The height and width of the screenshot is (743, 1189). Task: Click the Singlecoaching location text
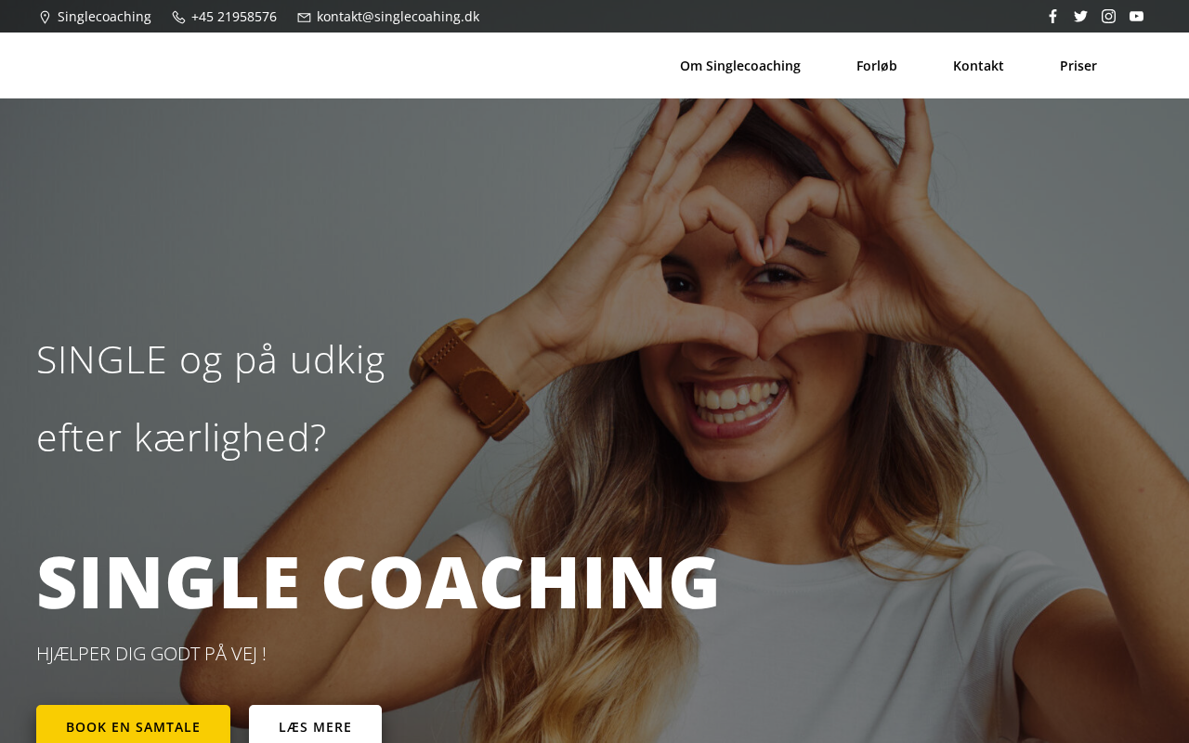(x=104, y=17)
